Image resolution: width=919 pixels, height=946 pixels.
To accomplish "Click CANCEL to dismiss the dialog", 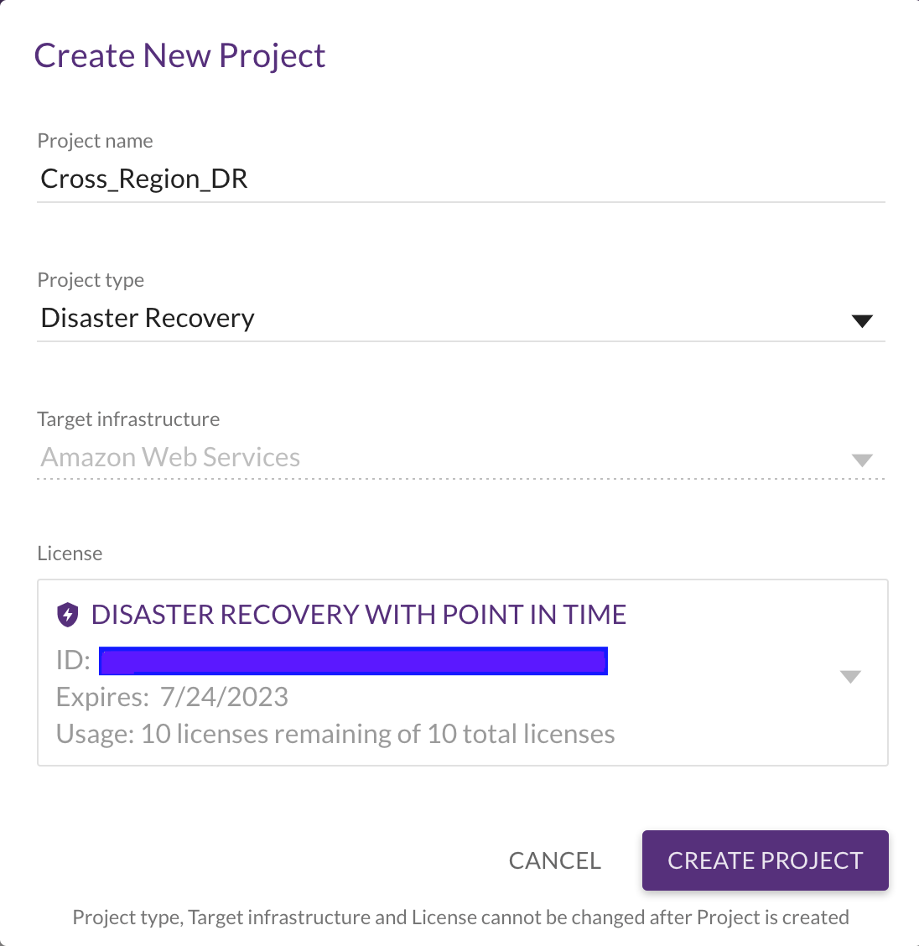I will 554,860.
